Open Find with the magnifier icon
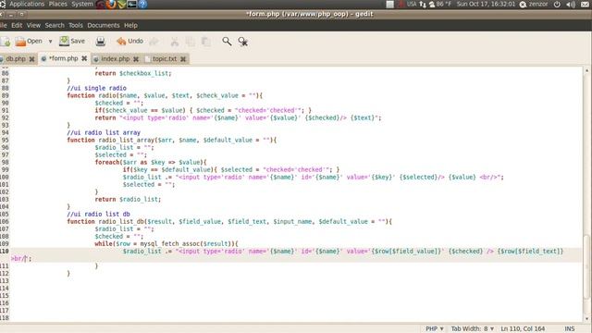This screenshot has width=592, height=333. click(x=227, y=41)
